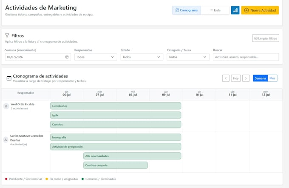The width and height of the screenshot is (289, 188).
Task: Click Limpiar filtros button
Action: click(266, 38)
